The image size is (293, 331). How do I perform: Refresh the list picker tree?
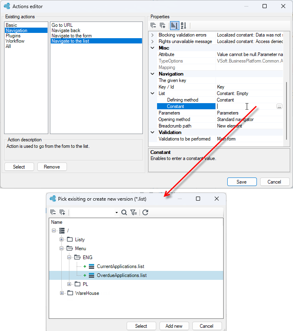(x=145, y=212)
